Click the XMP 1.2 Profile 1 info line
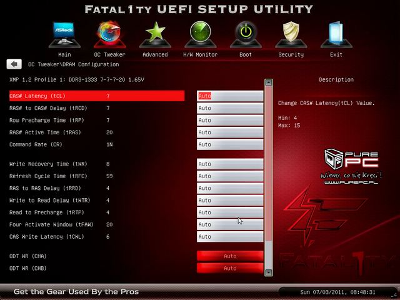 click(x=77, y=79)
